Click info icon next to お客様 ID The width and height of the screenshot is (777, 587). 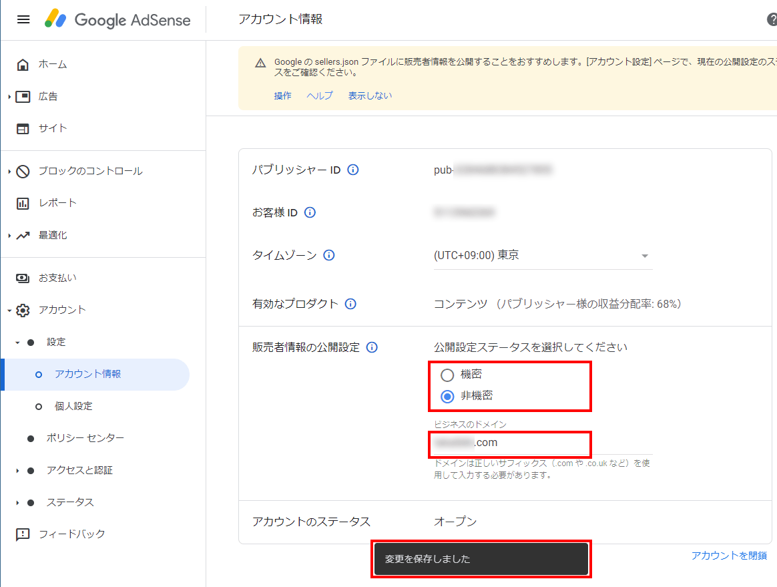pos(310,212)
